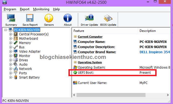The width and height of the screenshot is (173, 104).
Task: Click the PC-KIEN-NGUYEN computer root icon
Action: 11,30
